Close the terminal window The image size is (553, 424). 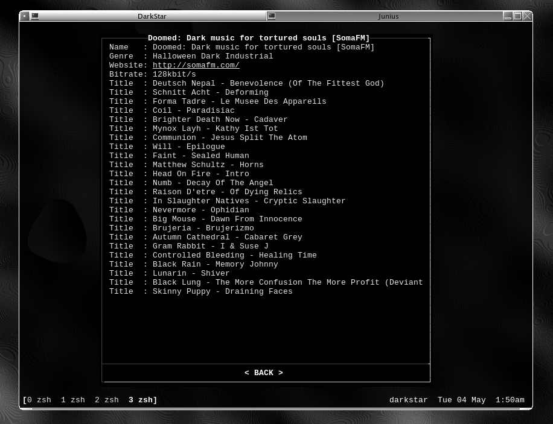(x=528, y=16)
